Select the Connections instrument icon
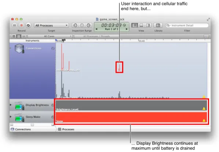Viewport: 219px width, 152px height. [19, 48]
